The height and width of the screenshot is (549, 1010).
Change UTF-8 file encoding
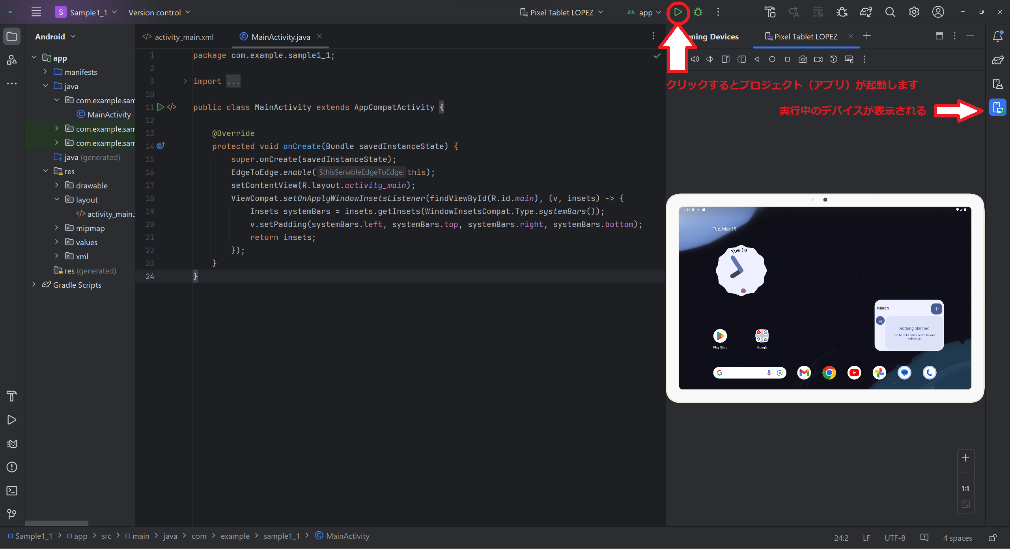895,538
